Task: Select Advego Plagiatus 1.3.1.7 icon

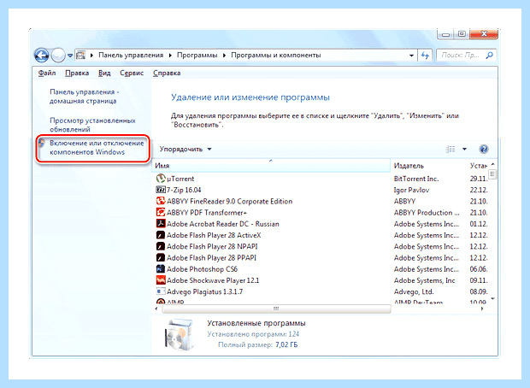Action: click(161, 291)
